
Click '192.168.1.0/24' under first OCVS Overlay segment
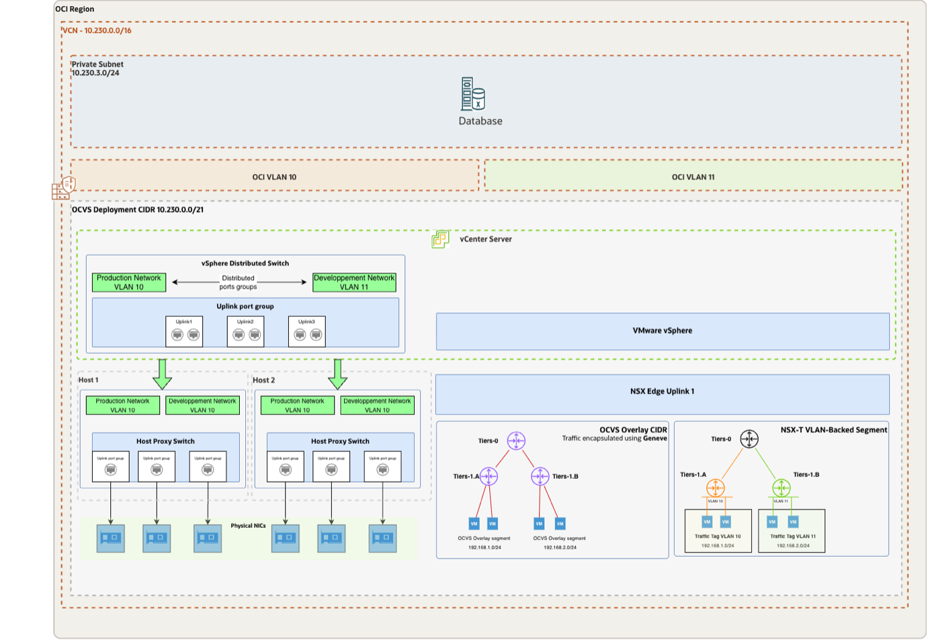click(x=484, y=547)
